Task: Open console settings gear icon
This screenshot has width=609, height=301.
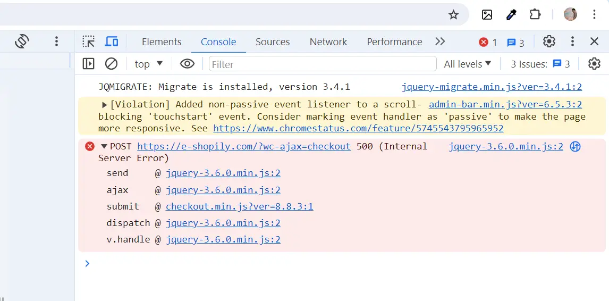Action: point(594,64)
